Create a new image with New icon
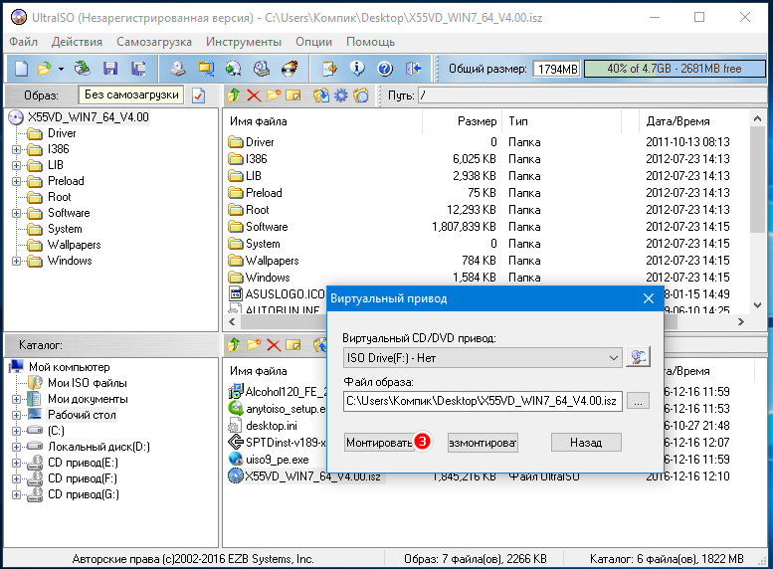The height and width of the screenshot is (569, 773). coord(21,69)
